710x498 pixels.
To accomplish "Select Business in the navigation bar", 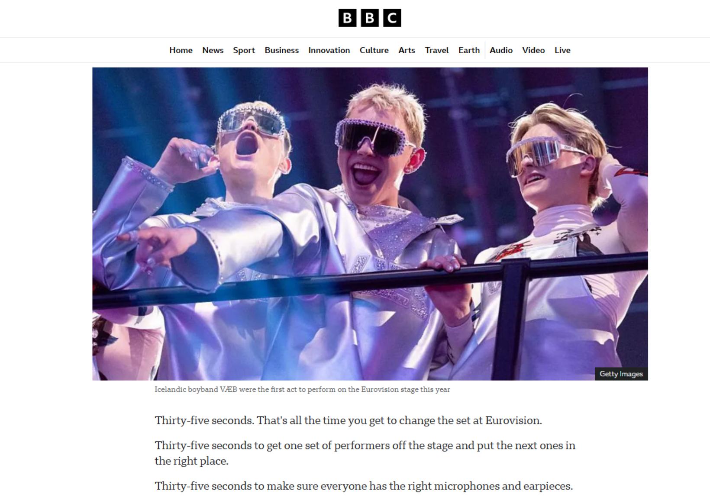I will pos(282,50).
